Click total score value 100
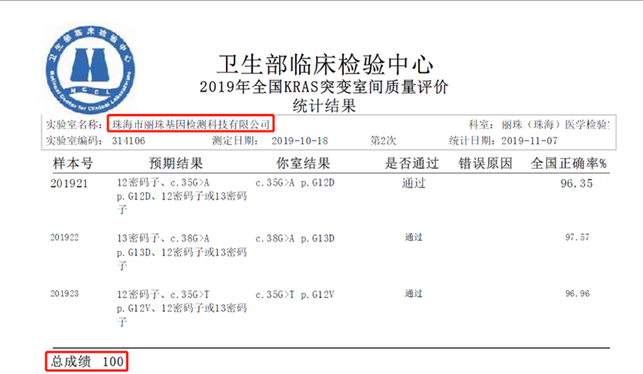643x374 pixels. coord(113,362)
